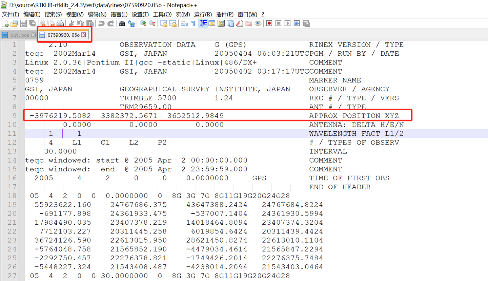The height and width of the screenshot is (281, 488).
Task: Toggle Show all characters pilcrow icon
Action: [193, 23]
